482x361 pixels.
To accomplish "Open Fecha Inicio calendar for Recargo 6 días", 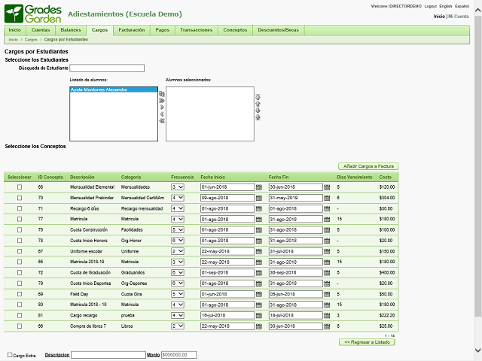I will 259,208.
